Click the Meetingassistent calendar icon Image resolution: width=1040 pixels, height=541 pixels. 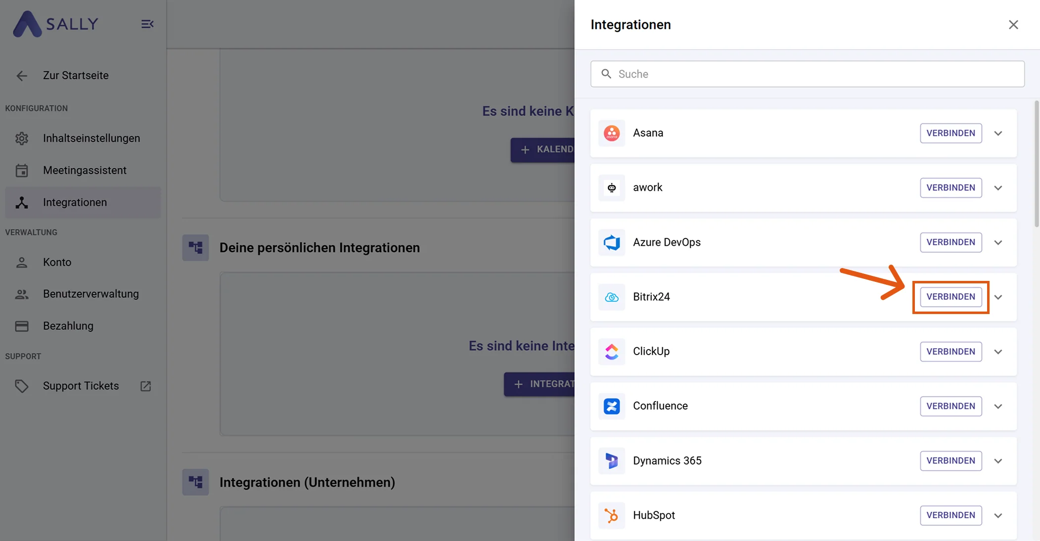point(22,170)
